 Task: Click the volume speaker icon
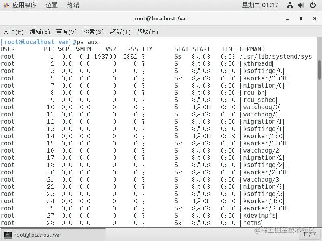coord(301,5)
